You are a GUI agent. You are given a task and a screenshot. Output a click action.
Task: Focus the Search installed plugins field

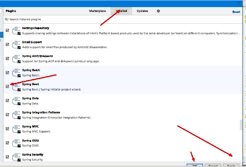122,19
